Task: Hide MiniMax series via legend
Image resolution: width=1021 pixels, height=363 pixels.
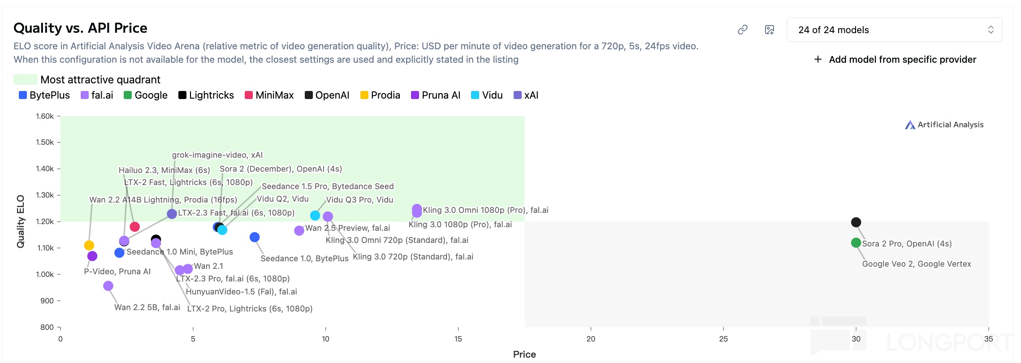Action: coord(269,95)
